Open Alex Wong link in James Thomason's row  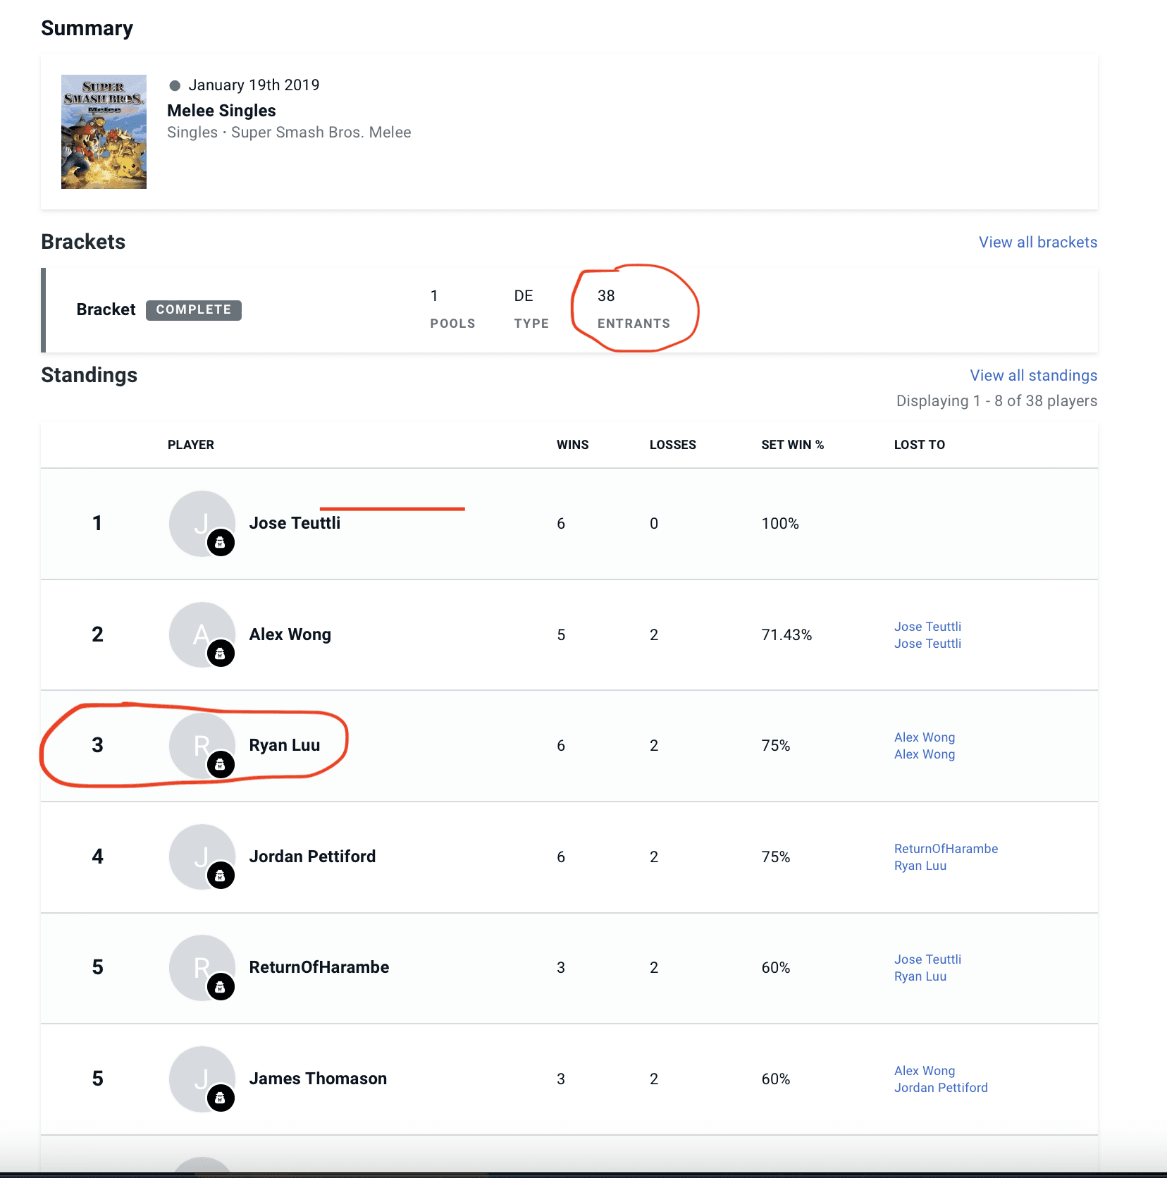925,1071
